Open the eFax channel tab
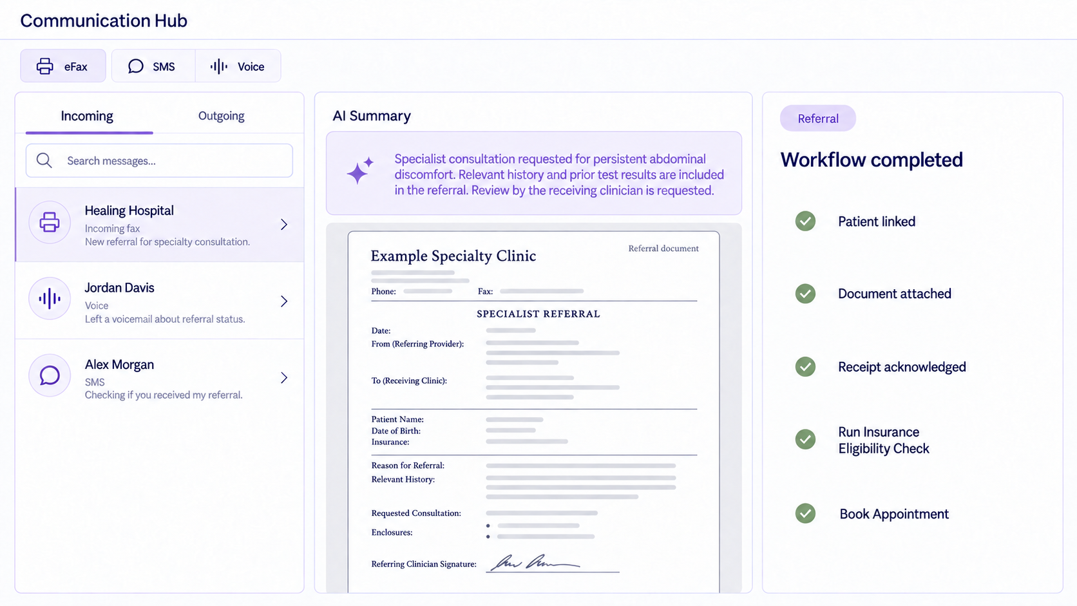Screen dimensions: 1077x606 63,66
